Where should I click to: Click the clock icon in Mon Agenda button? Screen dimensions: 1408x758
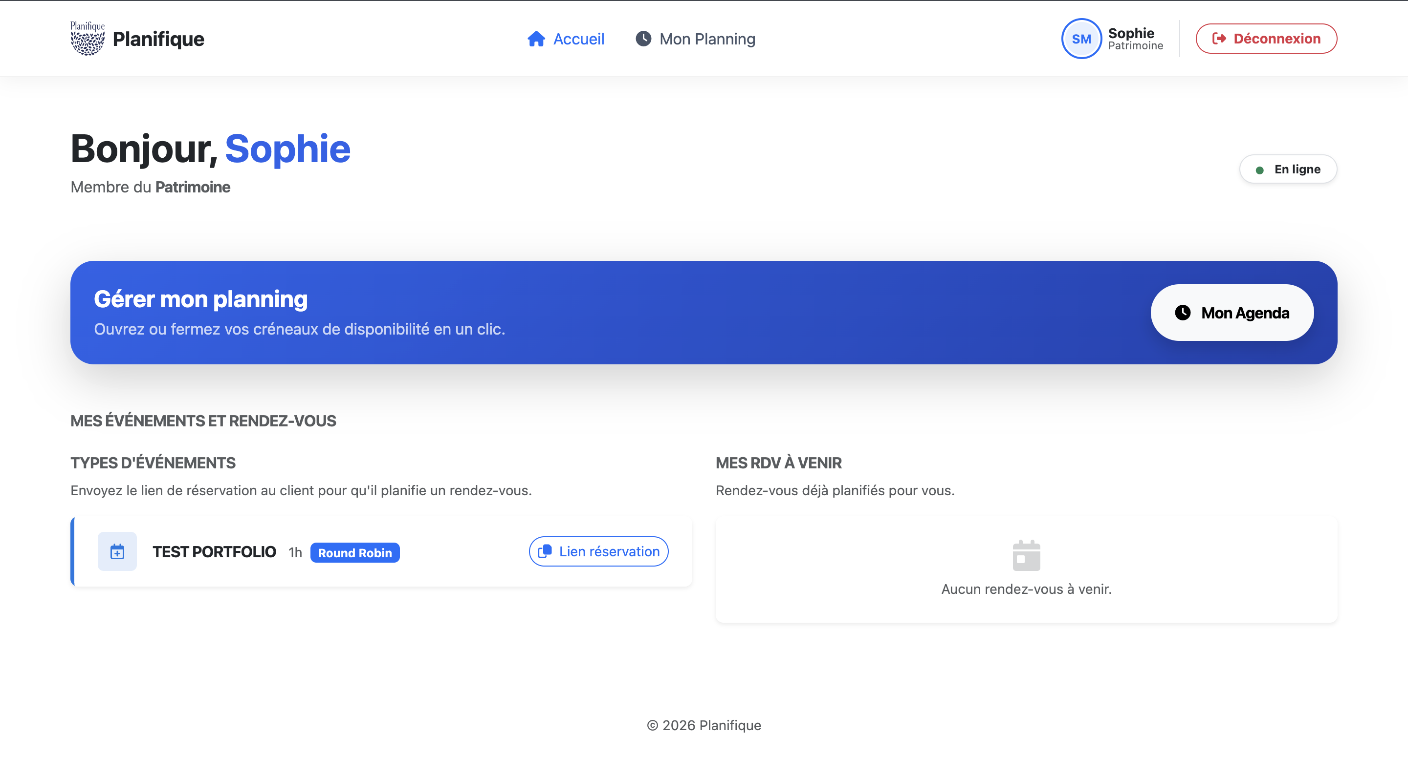[x=1183, y=313]
